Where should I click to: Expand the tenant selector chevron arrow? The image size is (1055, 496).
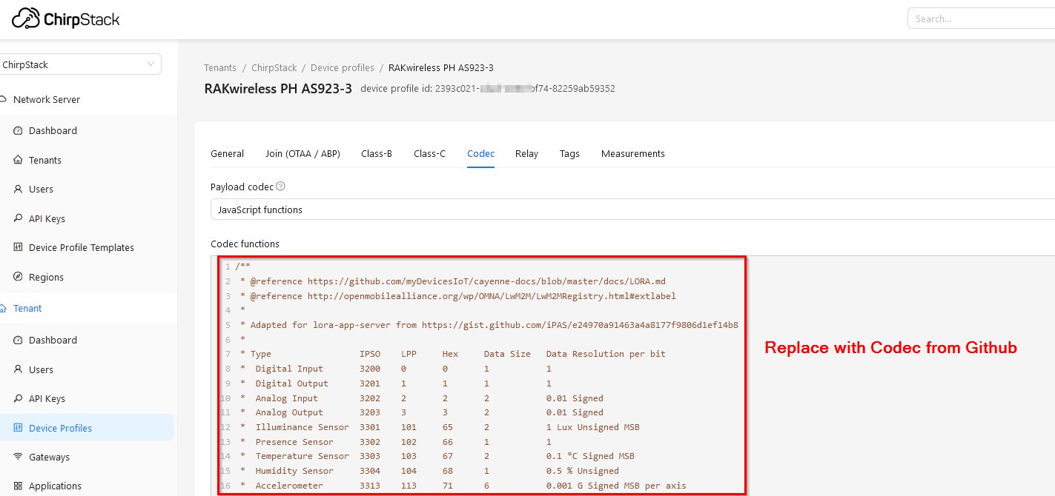151,64
